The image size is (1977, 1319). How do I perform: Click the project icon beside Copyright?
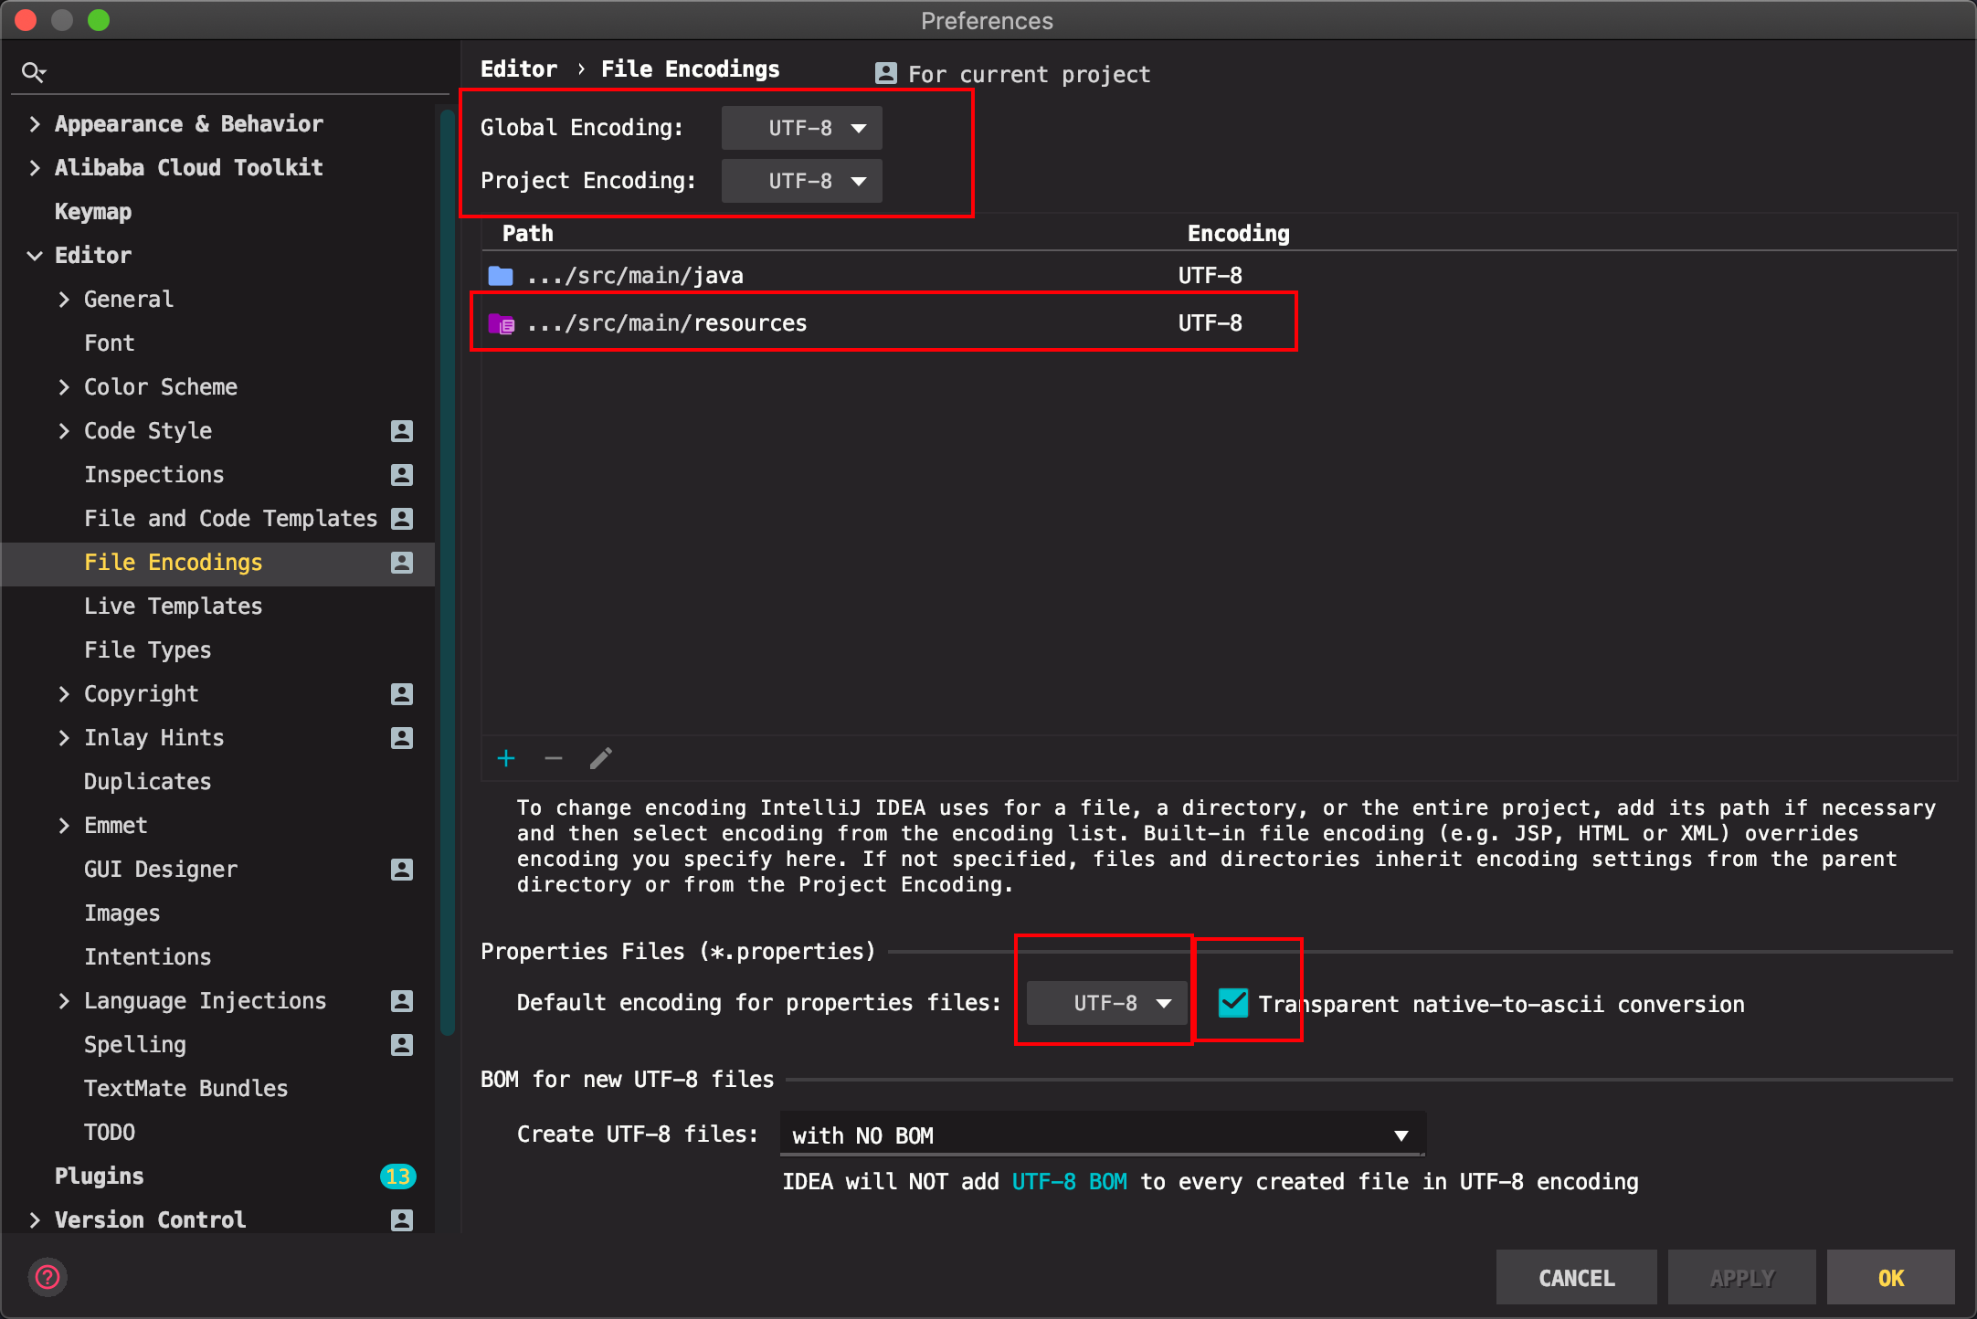pyautogui.click(x=402, y=694)
